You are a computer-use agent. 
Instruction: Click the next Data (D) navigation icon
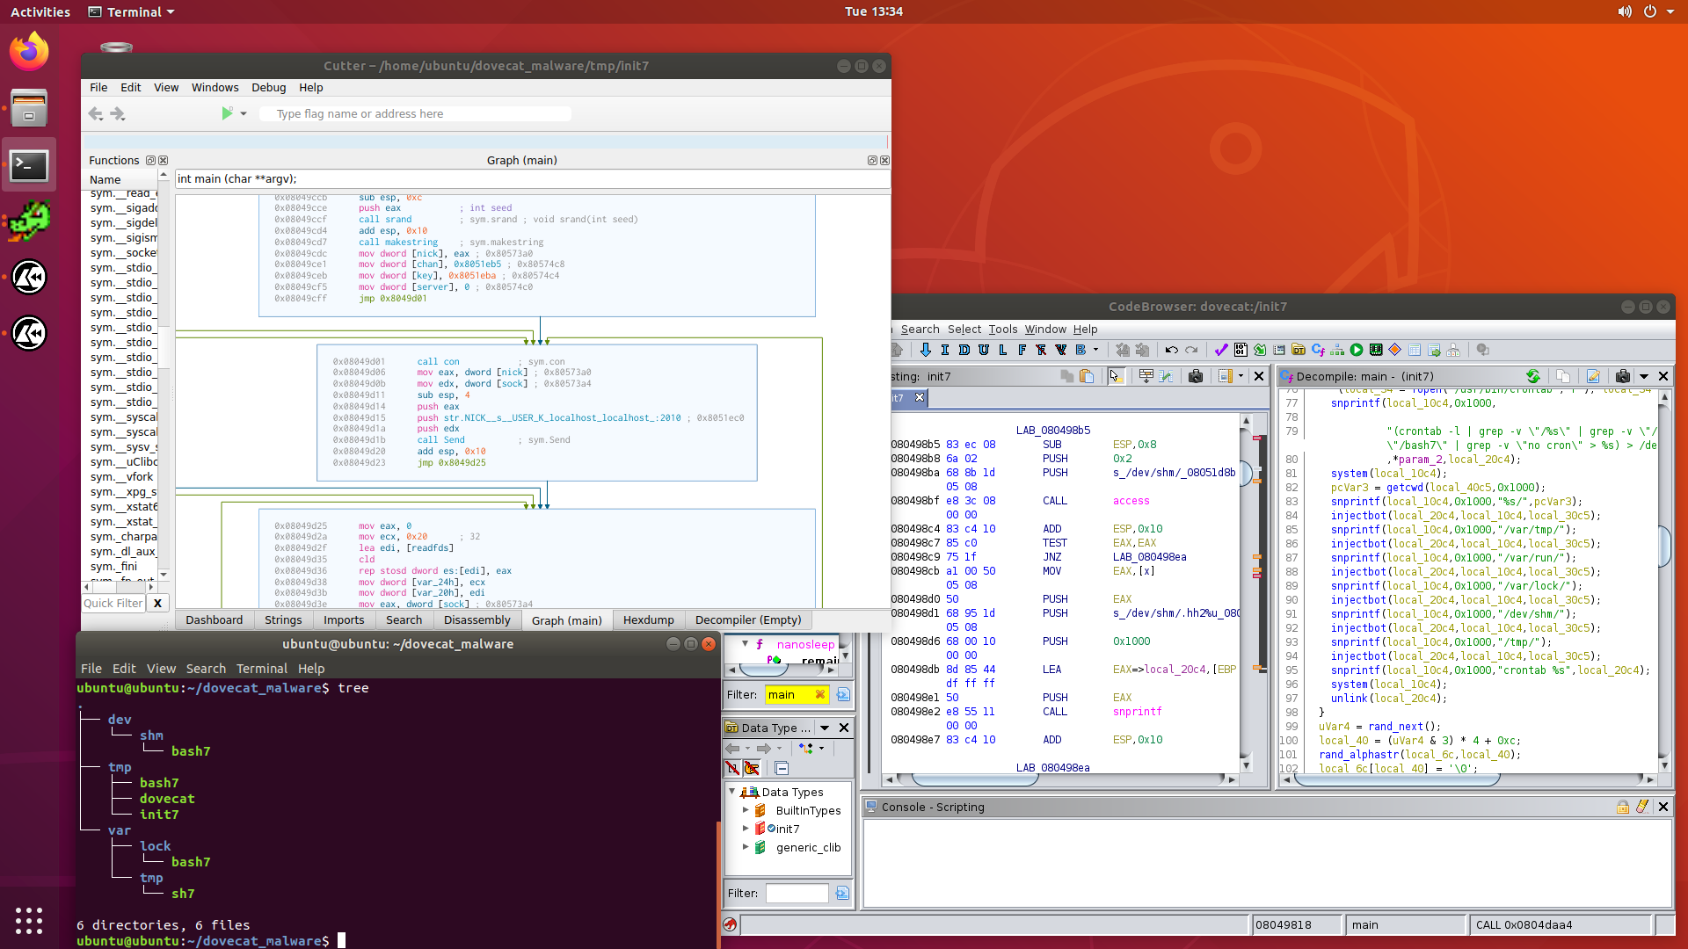[964, 350]
